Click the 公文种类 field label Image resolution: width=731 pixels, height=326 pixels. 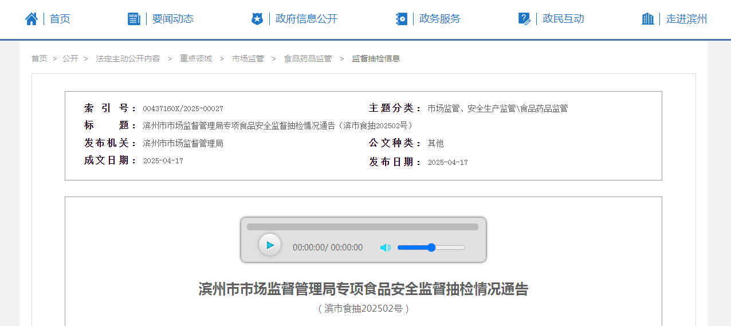pos(395,143)
